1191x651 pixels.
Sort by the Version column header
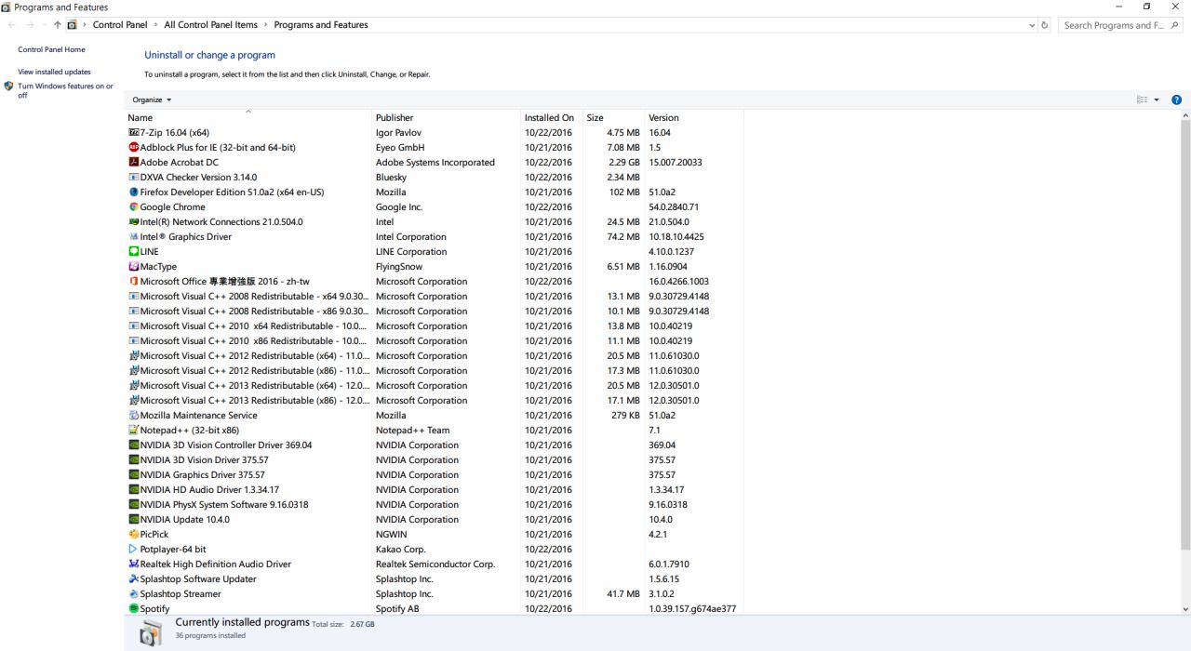(694, 118)
